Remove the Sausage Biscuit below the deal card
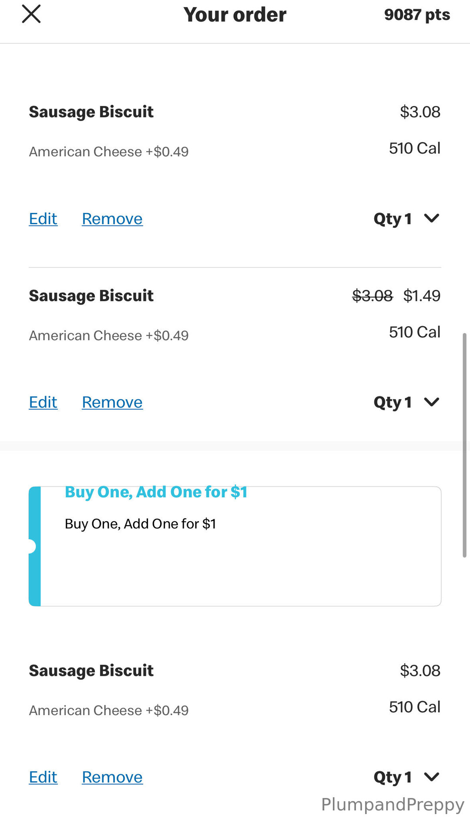470x820 pixels. tap(112, 777)
